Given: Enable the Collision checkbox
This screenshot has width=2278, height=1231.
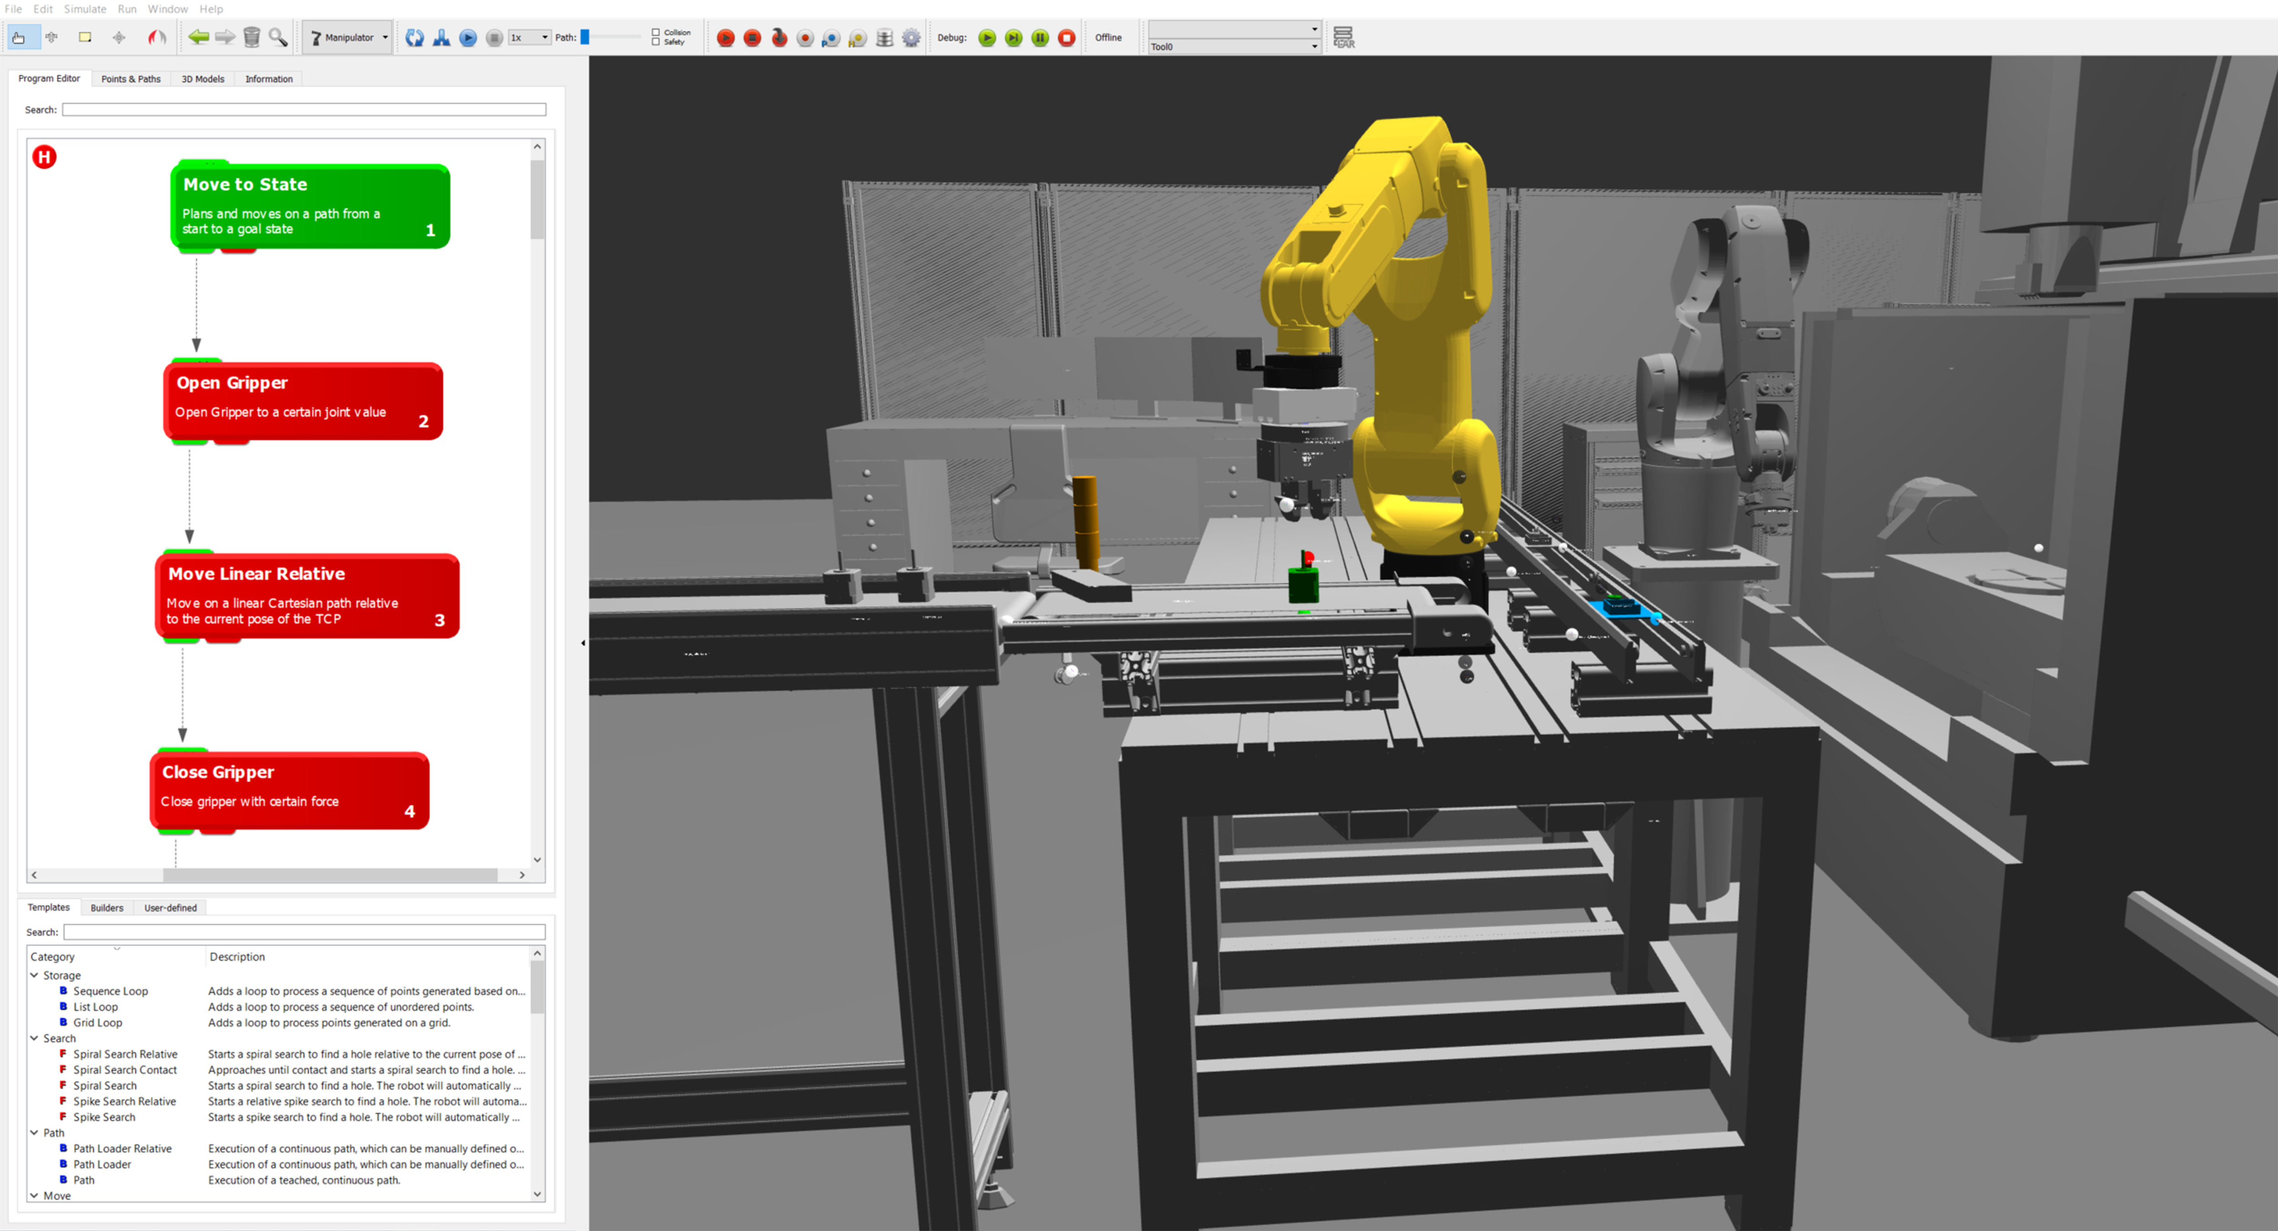Looking at the screenshot, I should [x=655, y=32].
